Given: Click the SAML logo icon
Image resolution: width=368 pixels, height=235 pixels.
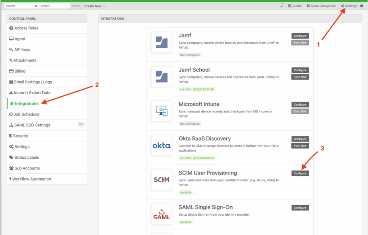Looking at the screenshot, I should pyautogui.click(x=161, y=214).
